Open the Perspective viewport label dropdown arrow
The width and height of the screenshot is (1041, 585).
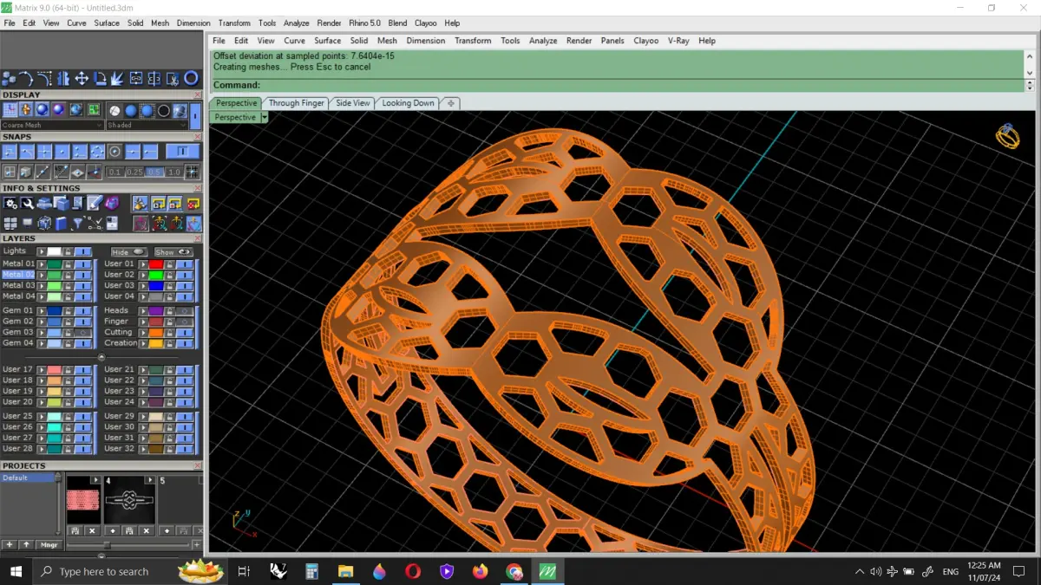click(x=264, y=117)
